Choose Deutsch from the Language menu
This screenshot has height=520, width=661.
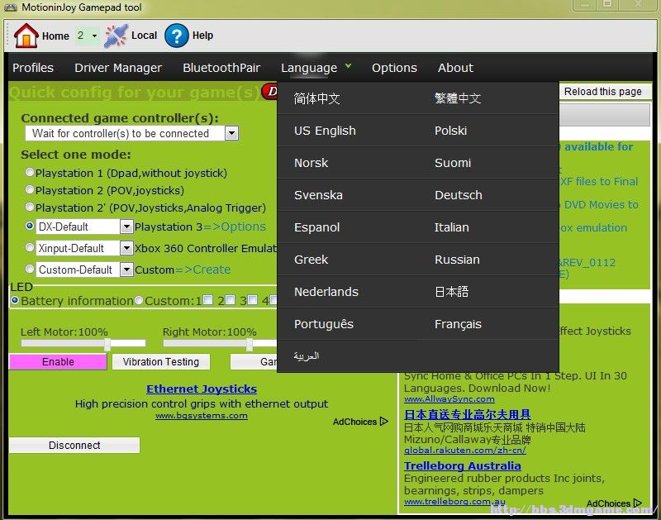click(458, 195)
